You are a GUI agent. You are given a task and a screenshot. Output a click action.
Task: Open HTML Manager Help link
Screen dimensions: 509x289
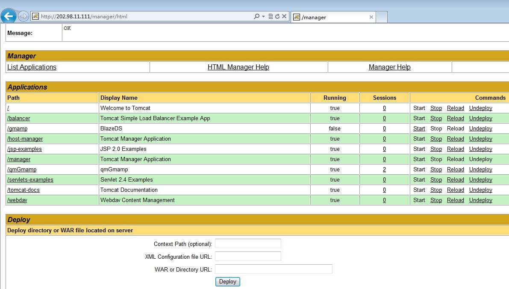[x=238, y=67]
